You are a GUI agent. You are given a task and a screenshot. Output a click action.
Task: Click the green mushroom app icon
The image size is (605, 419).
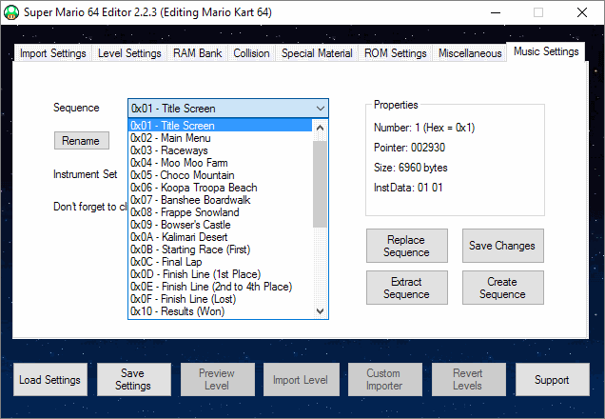tap(11, 12)
